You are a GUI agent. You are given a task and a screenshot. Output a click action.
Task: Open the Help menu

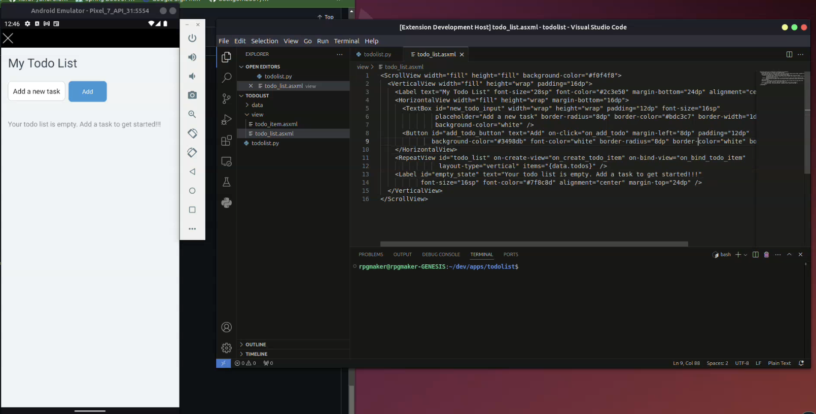(371, 41)
